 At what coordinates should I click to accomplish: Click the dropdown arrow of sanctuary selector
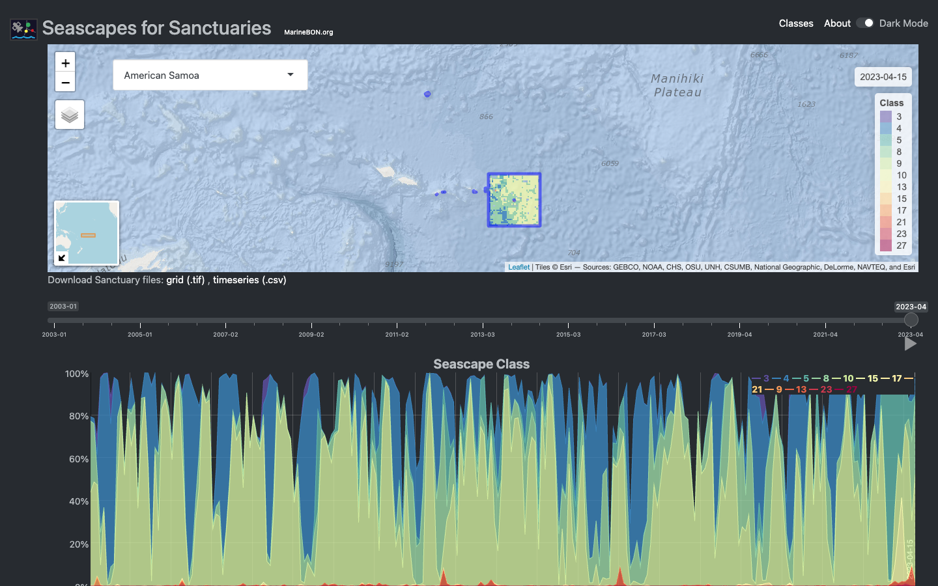pos(291,75)
